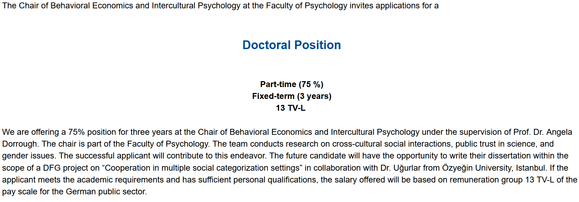Click the bold 'Fixed-term (3 years)' line
This screenshot has height=202, width=579.
coord(292,96)
